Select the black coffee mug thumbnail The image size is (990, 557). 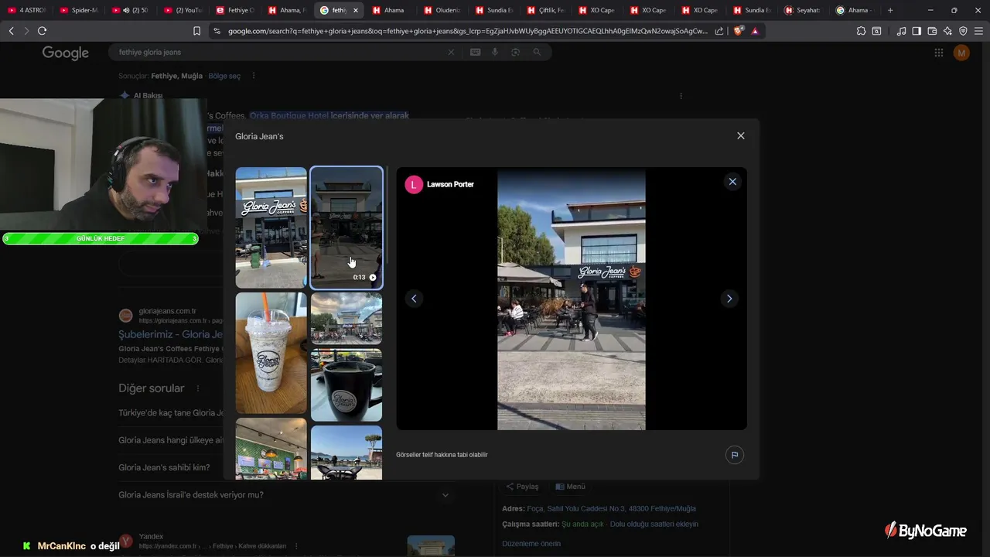tap(346, 384)
